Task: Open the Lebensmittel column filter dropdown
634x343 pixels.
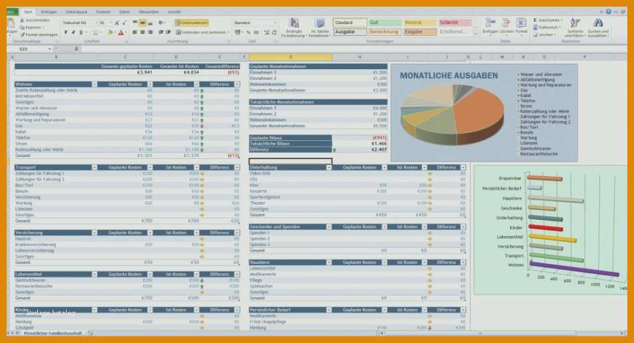Action: 94,275
